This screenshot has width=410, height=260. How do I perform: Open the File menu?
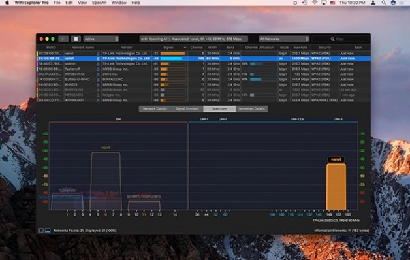(x=57, y=3)
